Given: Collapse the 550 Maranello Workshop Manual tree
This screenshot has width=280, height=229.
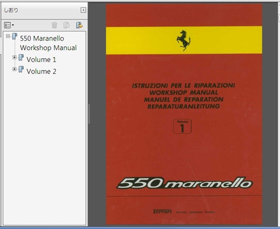Looking at the screenshot, I should 8,36.
